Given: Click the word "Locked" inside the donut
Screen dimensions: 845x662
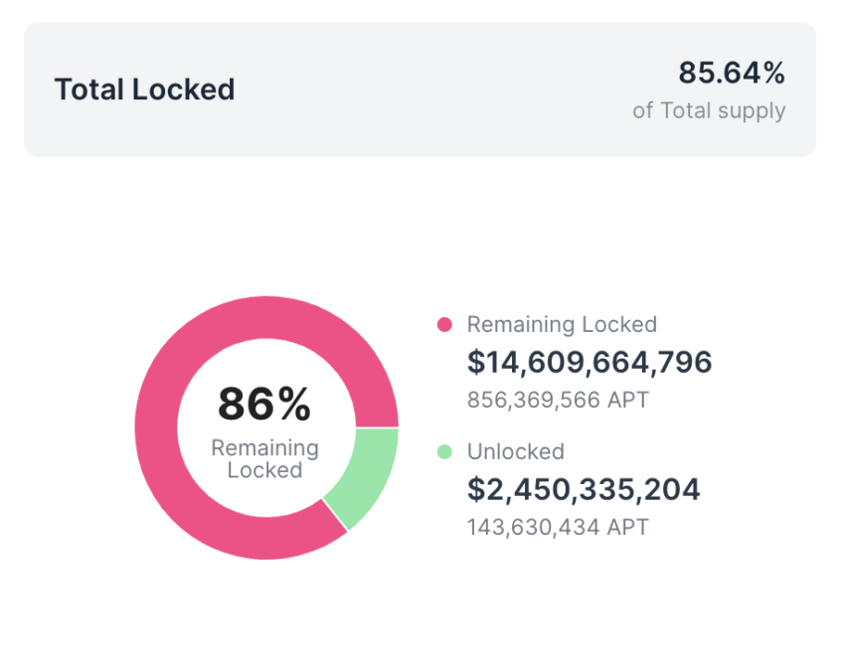Looking at the screenshot, I should point(264,470).
